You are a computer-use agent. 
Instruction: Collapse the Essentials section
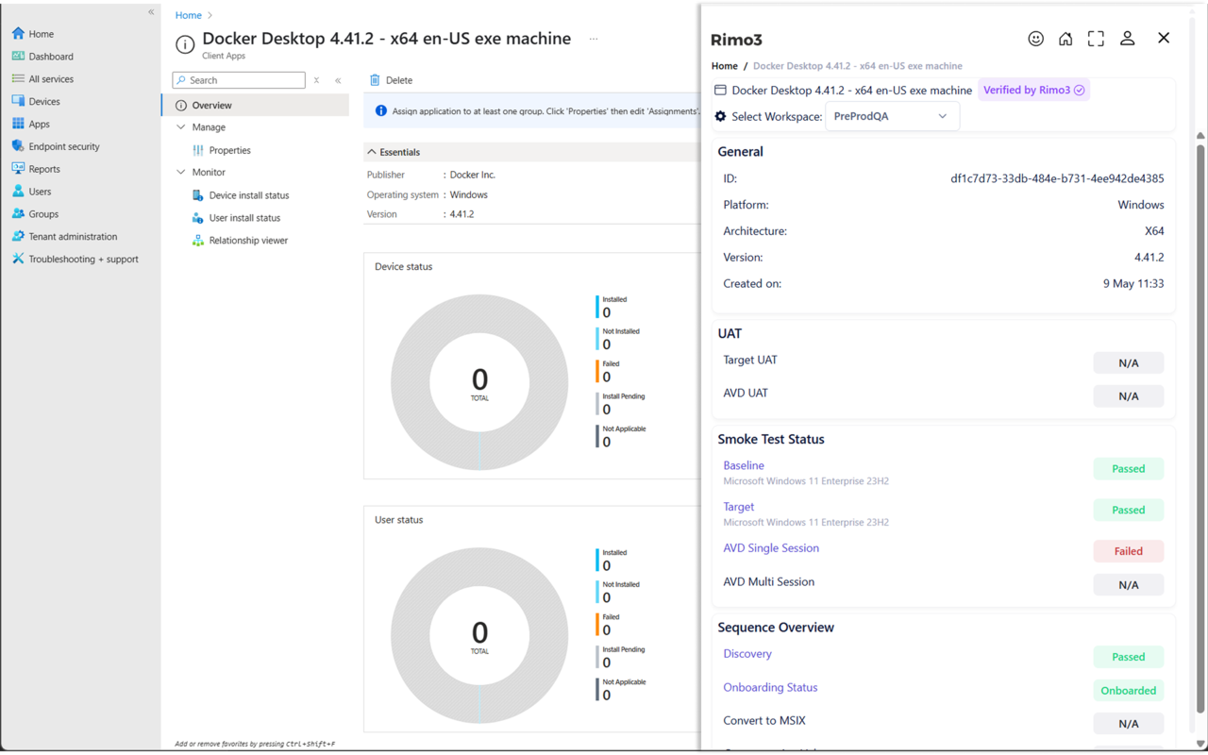click(372, 152)
